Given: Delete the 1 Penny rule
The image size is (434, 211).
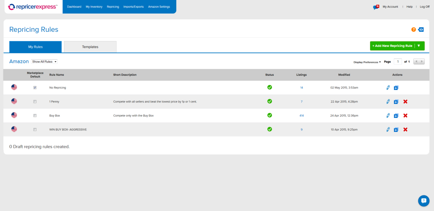Looking at the screenshot, I should point(405,101).
